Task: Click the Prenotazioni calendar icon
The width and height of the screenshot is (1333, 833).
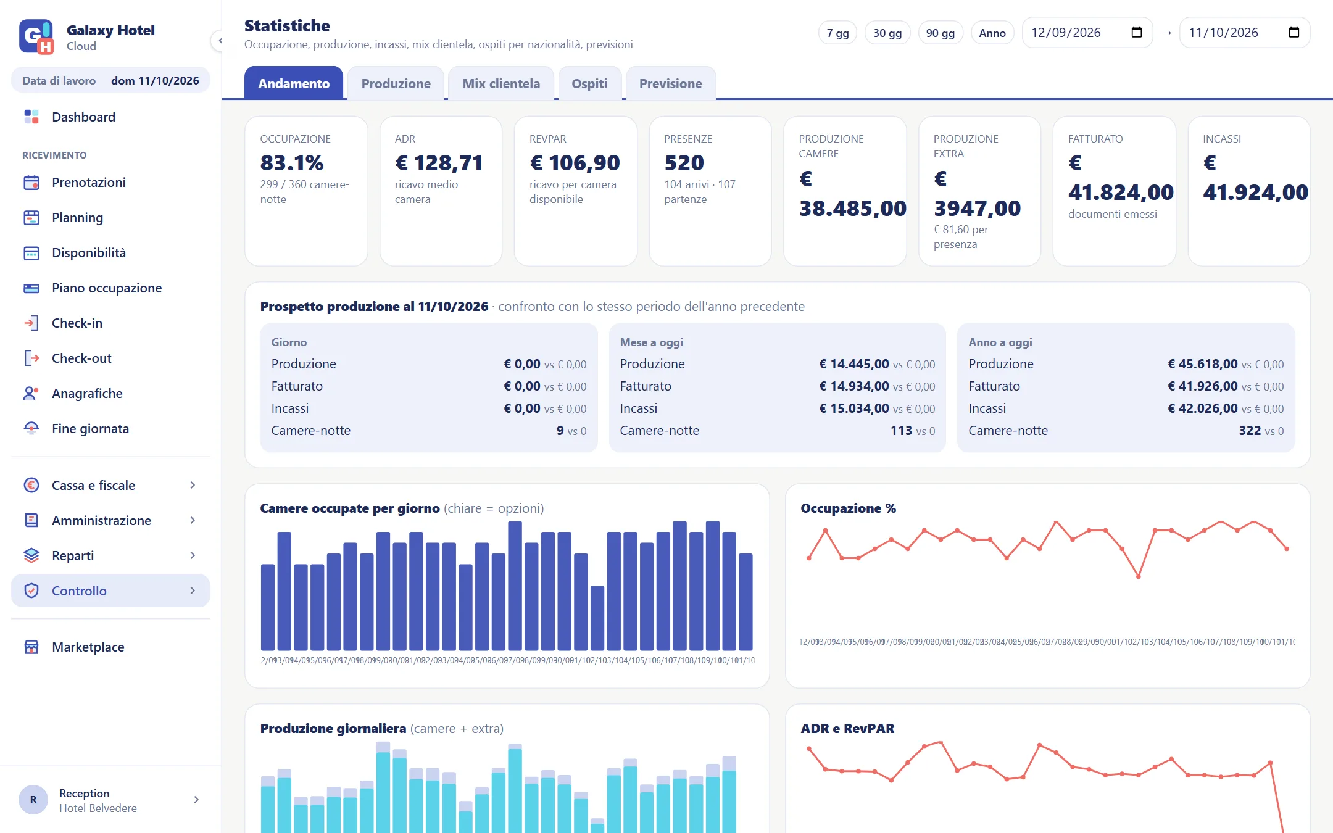Action: [31, 183]
